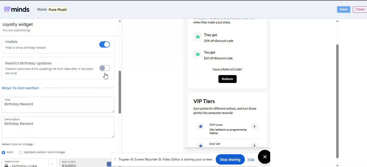Image resolution: width=367 pixels, height=167 pixels.
Task: Click the Pure Plush store name
Action: (x=58, y=10)
